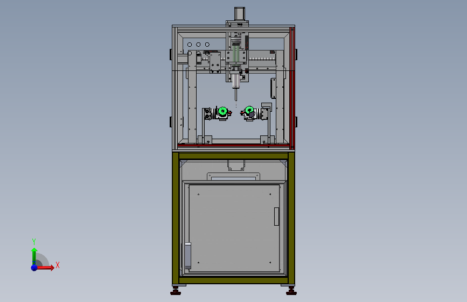Select the vertical handle on the cabinet door
The width and height of the screenshot is (467, 302).
pyautogui.click(x=276, y=217)
